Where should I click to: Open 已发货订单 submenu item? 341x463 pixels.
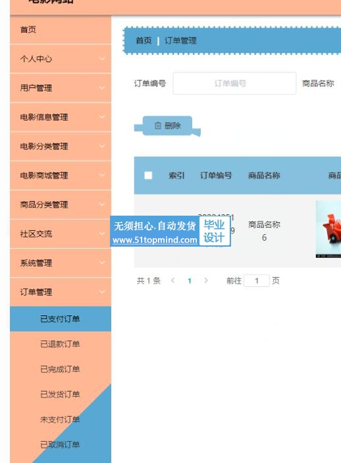click(61, 394)
